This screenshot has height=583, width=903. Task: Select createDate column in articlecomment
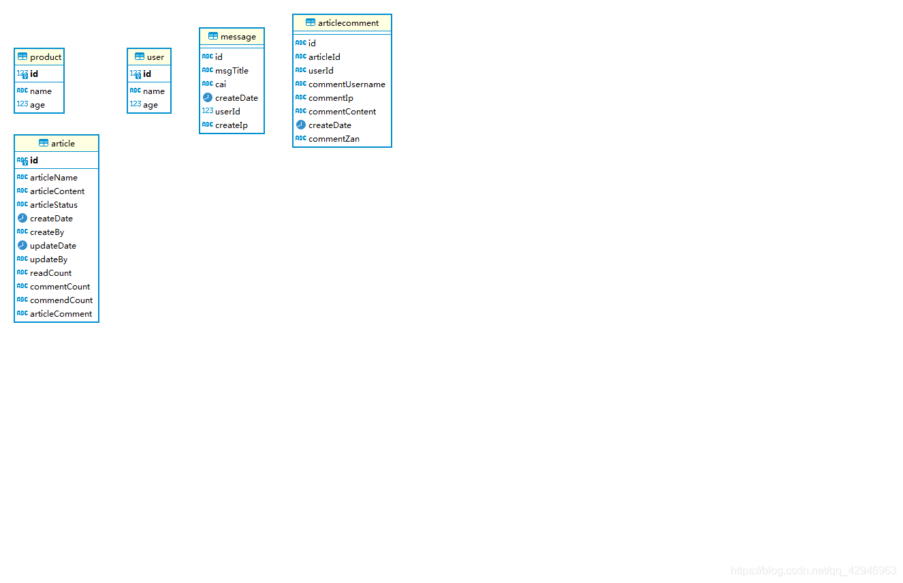pos(342,125)
